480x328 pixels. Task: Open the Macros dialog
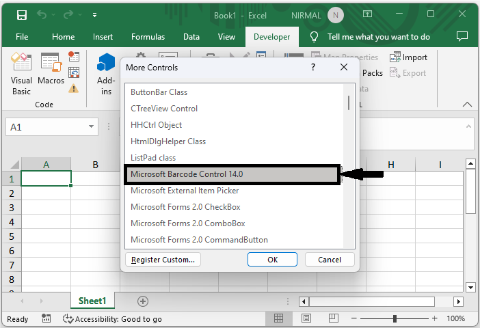[51, 69]
